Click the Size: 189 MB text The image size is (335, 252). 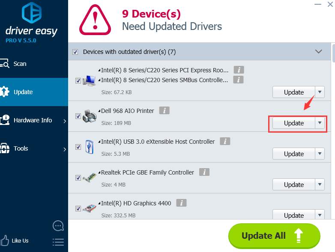pos(116,123)
